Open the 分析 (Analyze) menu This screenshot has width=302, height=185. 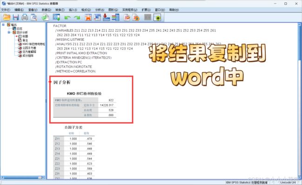pyautogui.click(x=99, y=10)
